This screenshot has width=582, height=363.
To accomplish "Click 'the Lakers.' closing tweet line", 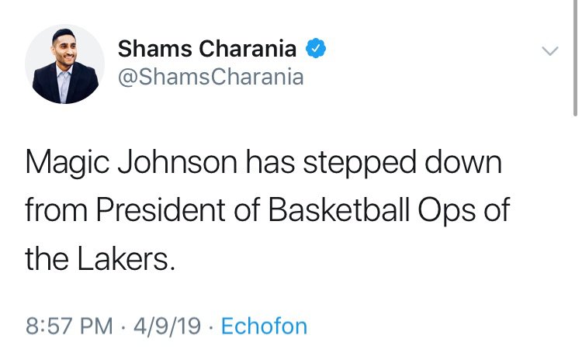I will 100,259.
